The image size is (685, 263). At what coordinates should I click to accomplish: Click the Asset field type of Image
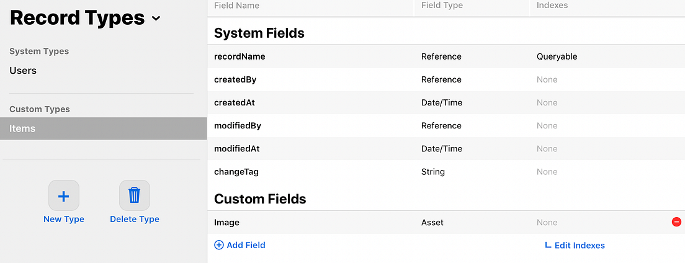[x=432, y=222]
